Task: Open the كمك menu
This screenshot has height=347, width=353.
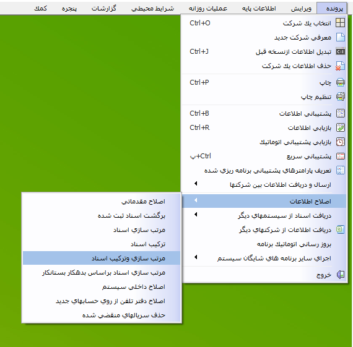Action: point(40,9)
